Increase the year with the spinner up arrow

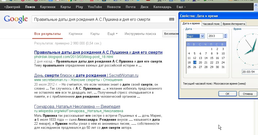[225, 35]
